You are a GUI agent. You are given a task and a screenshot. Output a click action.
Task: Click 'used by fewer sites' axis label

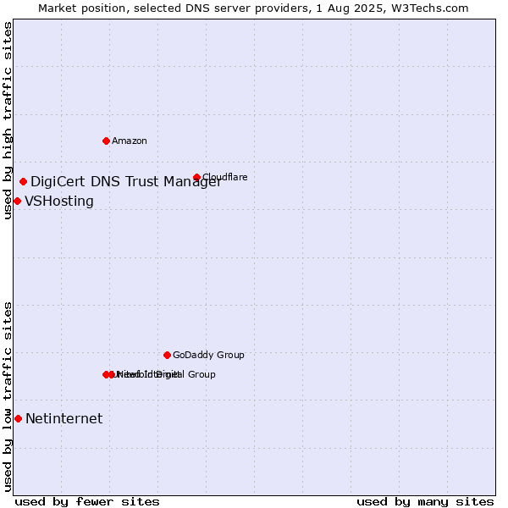coord(87,502)
